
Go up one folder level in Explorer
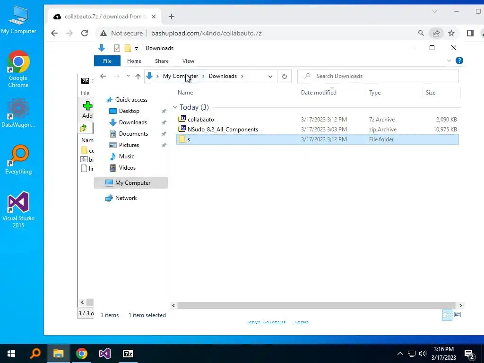tap(138, 76)
